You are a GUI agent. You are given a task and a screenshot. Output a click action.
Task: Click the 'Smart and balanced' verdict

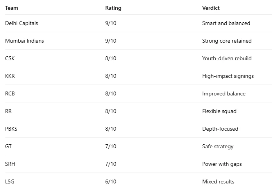(x=226, y=23)
